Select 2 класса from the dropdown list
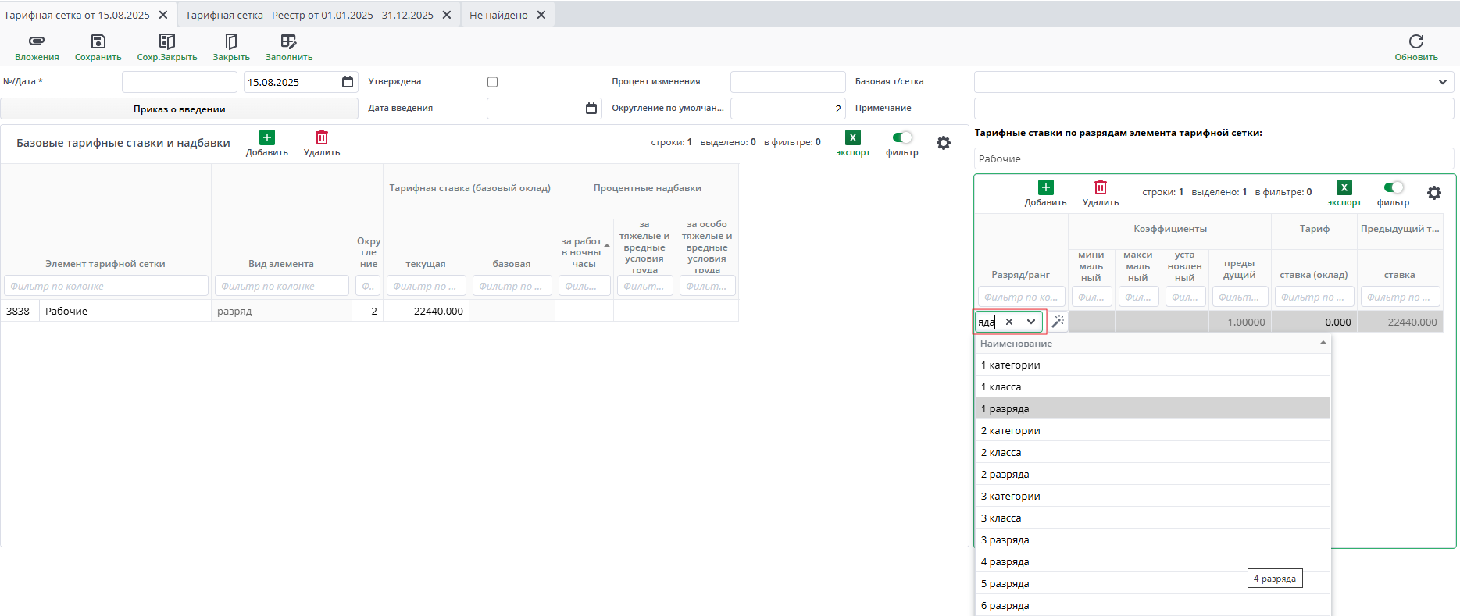1460x616 pixels. tap(1152, 452)
